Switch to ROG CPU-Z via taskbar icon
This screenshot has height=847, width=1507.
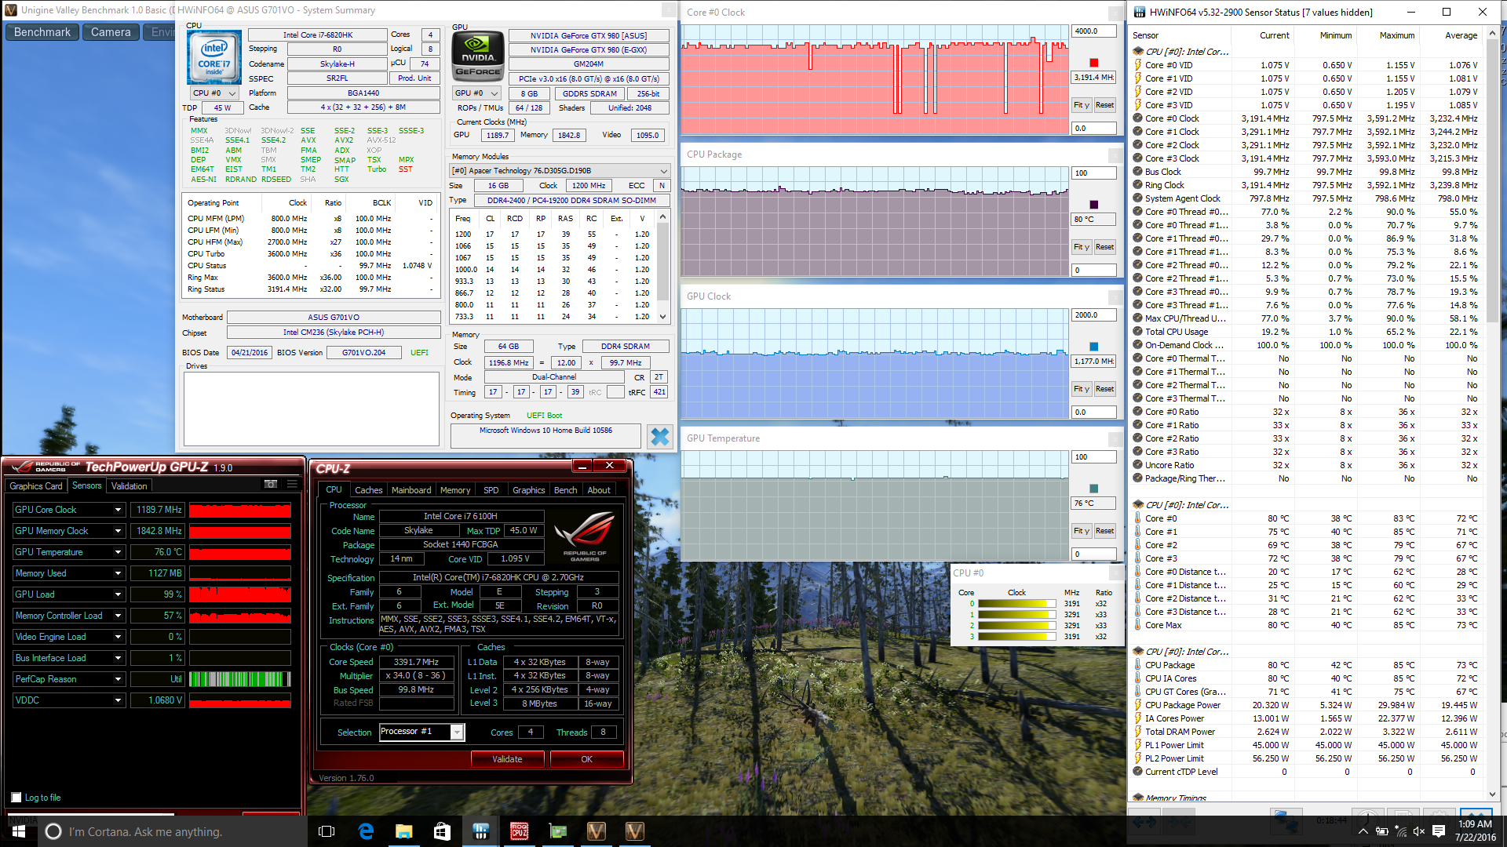coord(520,831)
